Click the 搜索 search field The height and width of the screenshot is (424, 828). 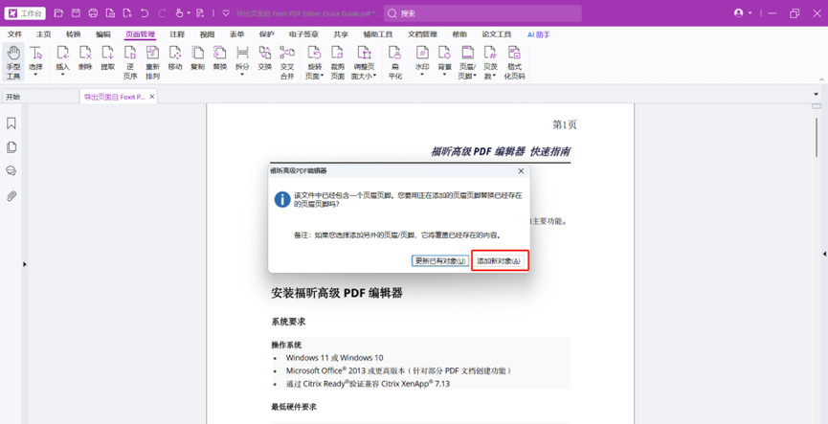(482, 13)
